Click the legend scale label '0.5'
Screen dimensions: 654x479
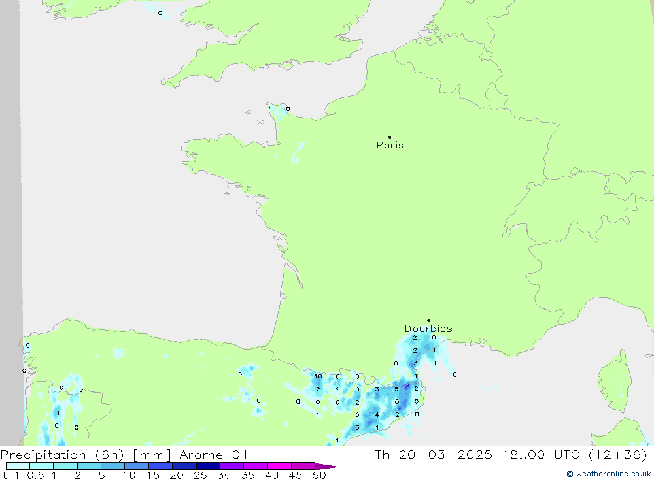tap(35, 475)
